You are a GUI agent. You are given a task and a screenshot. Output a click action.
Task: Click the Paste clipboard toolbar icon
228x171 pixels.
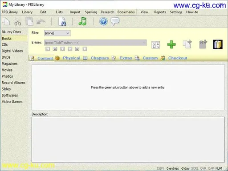tap(29, 21)
